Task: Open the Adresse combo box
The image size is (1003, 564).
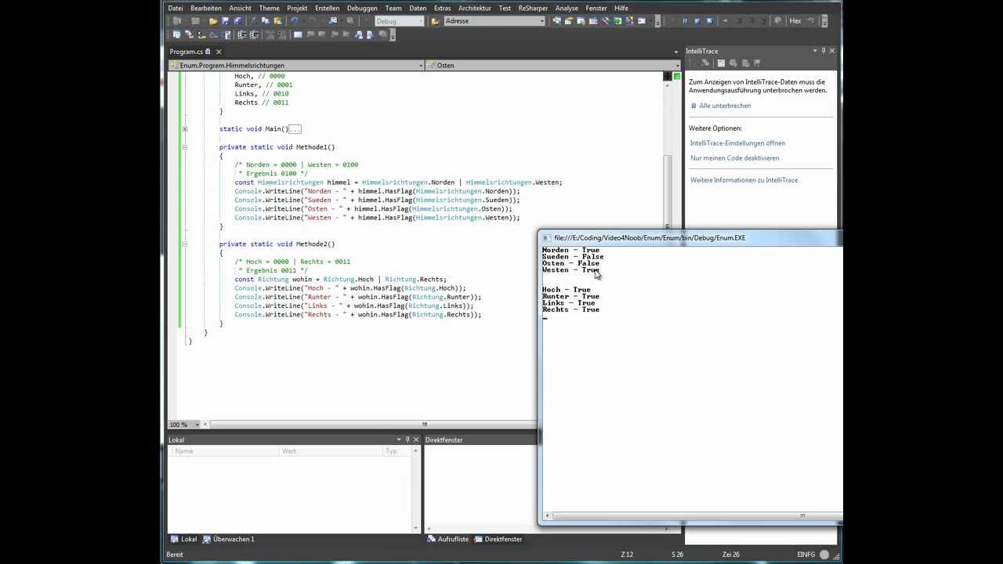Action: pos(494,21)
